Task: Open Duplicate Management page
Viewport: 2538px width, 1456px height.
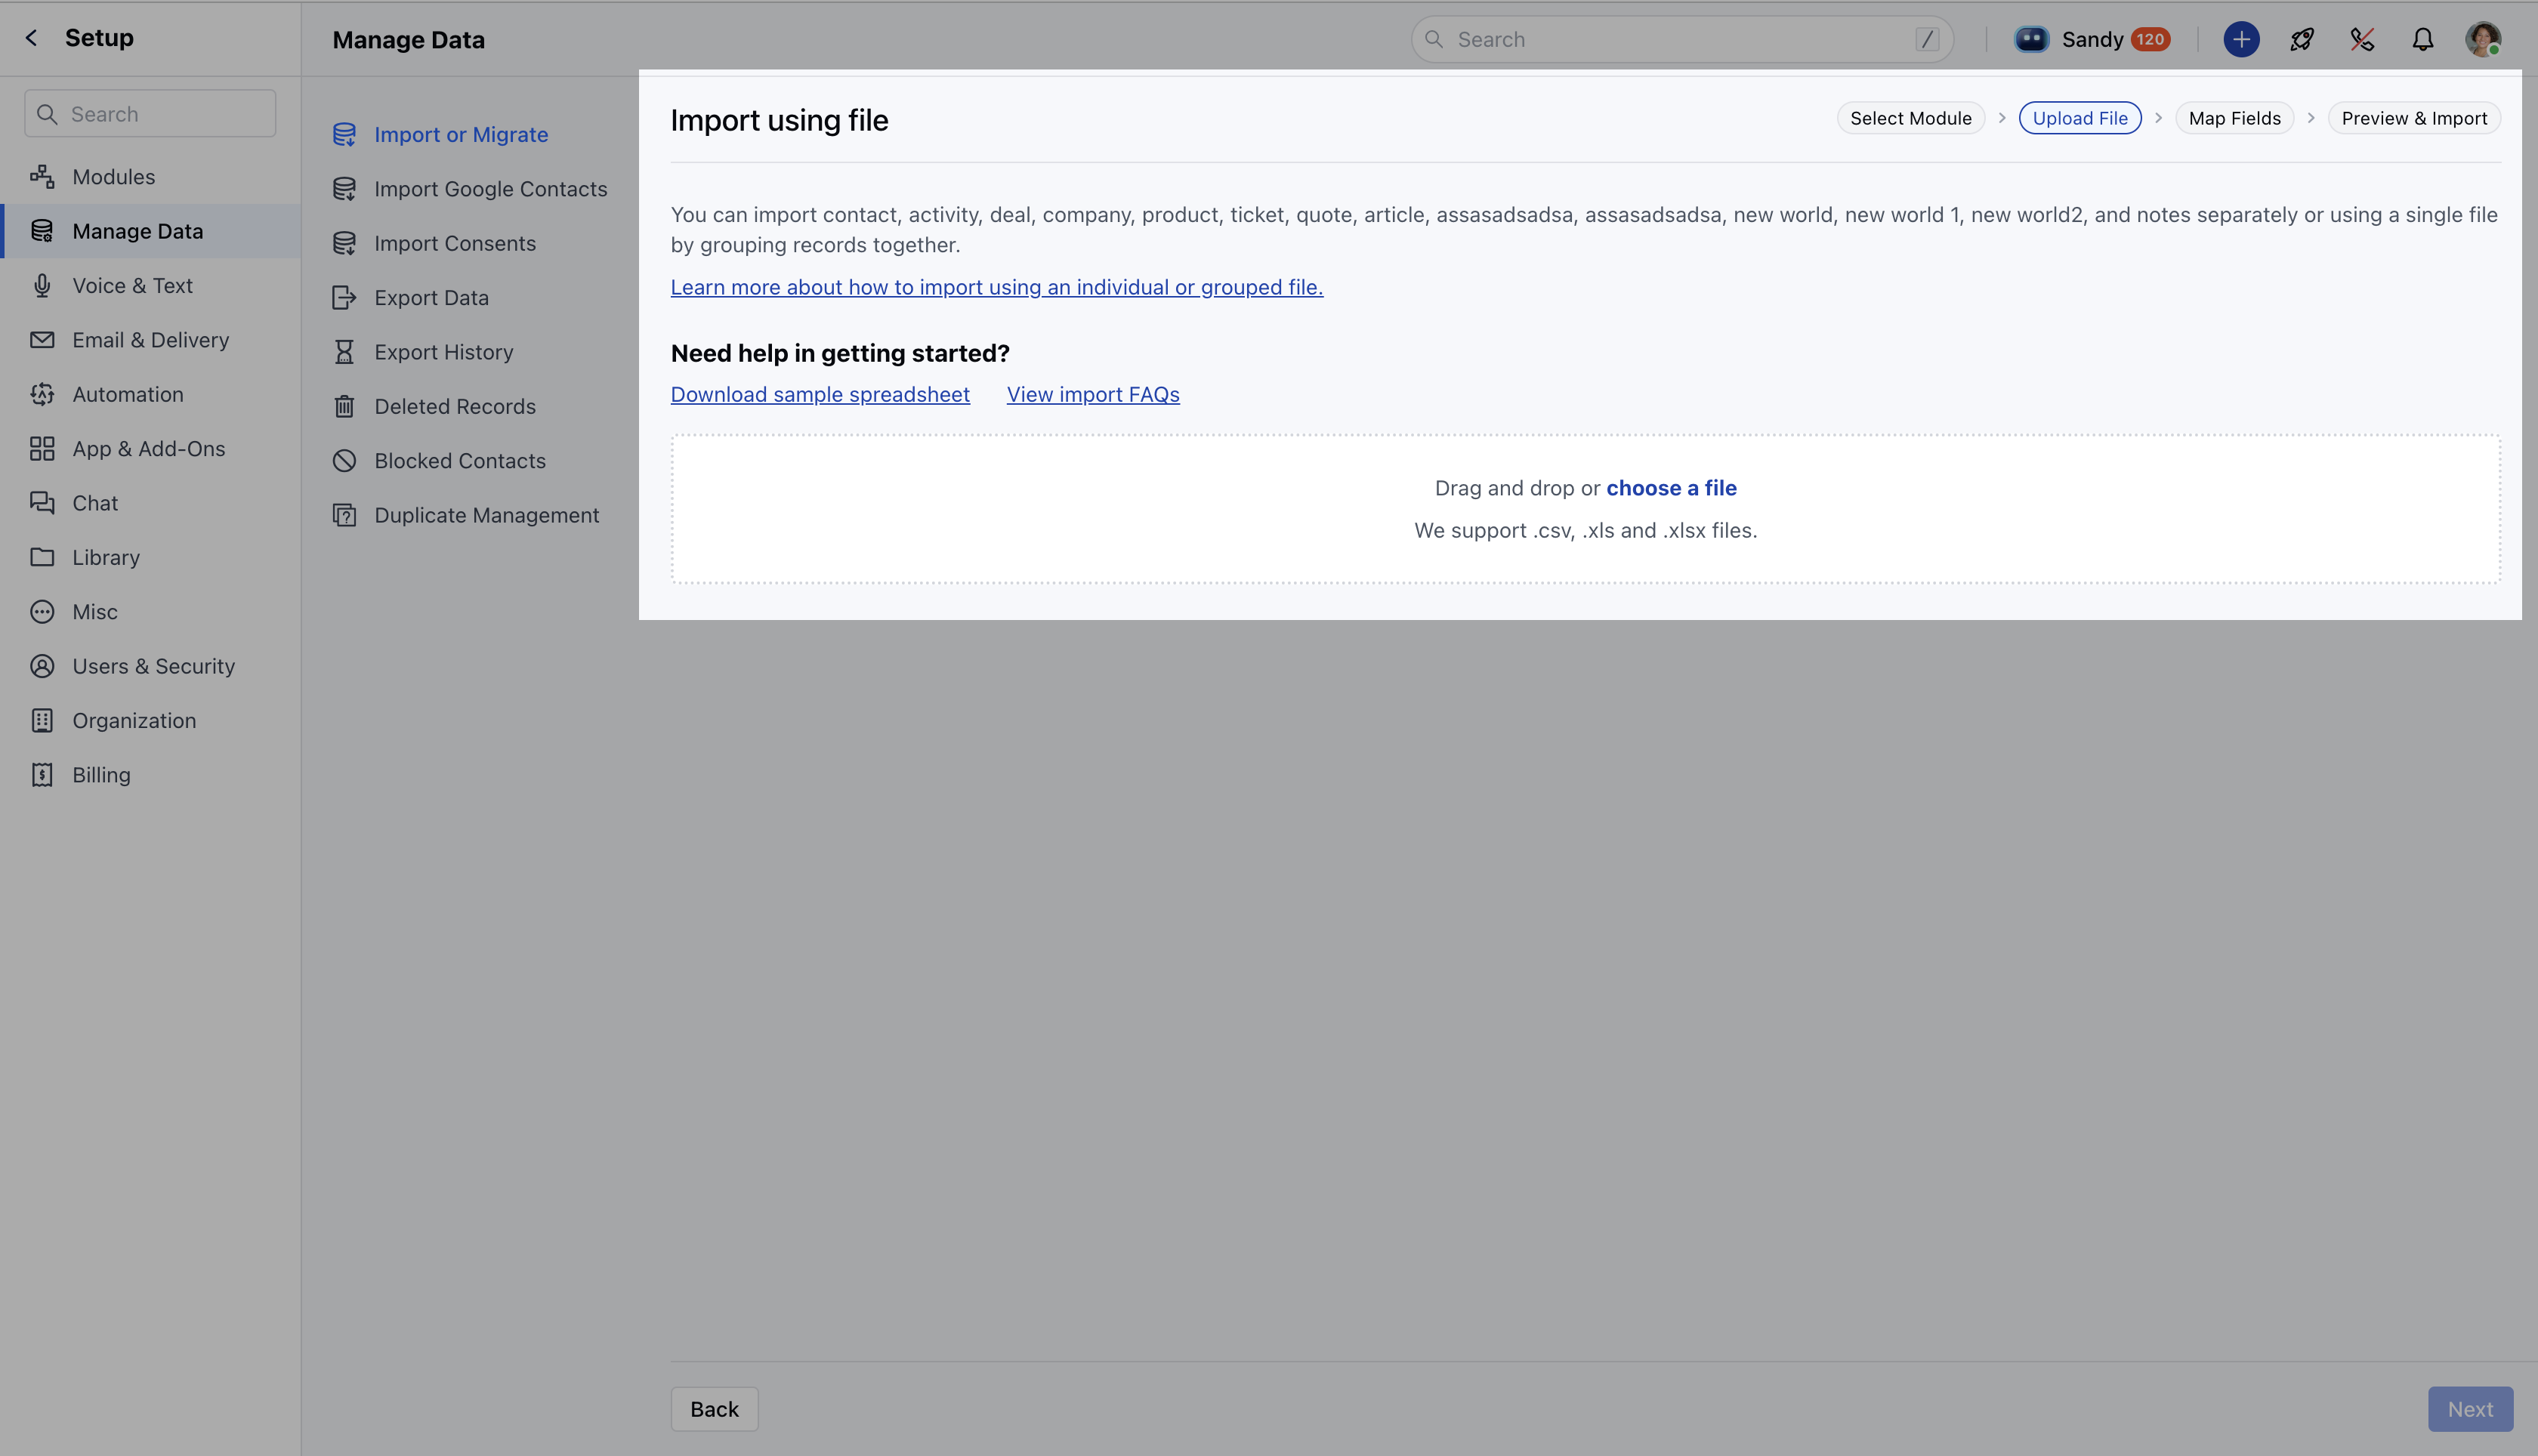Action: pos(486,515)
